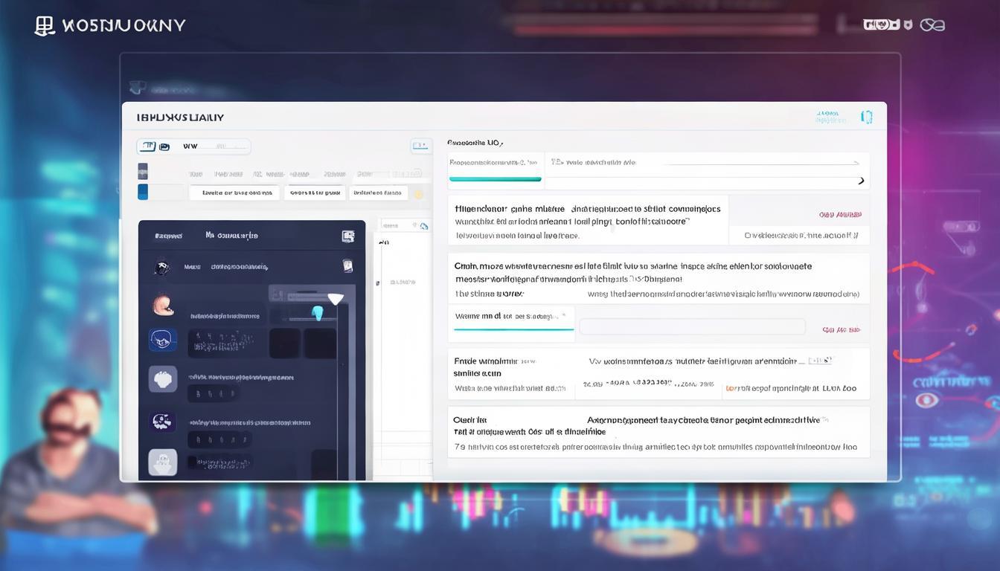Click the empty input field in the middle section

[692, 326]
